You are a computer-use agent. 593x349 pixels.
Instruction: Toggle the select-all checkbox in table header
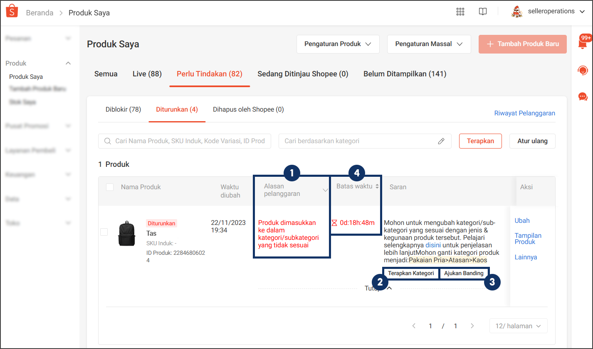point(110,187)
